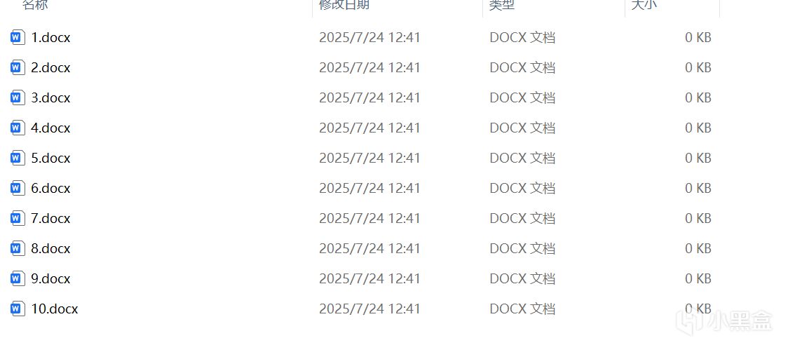Select the 4.docx document icon

(18, 128)
